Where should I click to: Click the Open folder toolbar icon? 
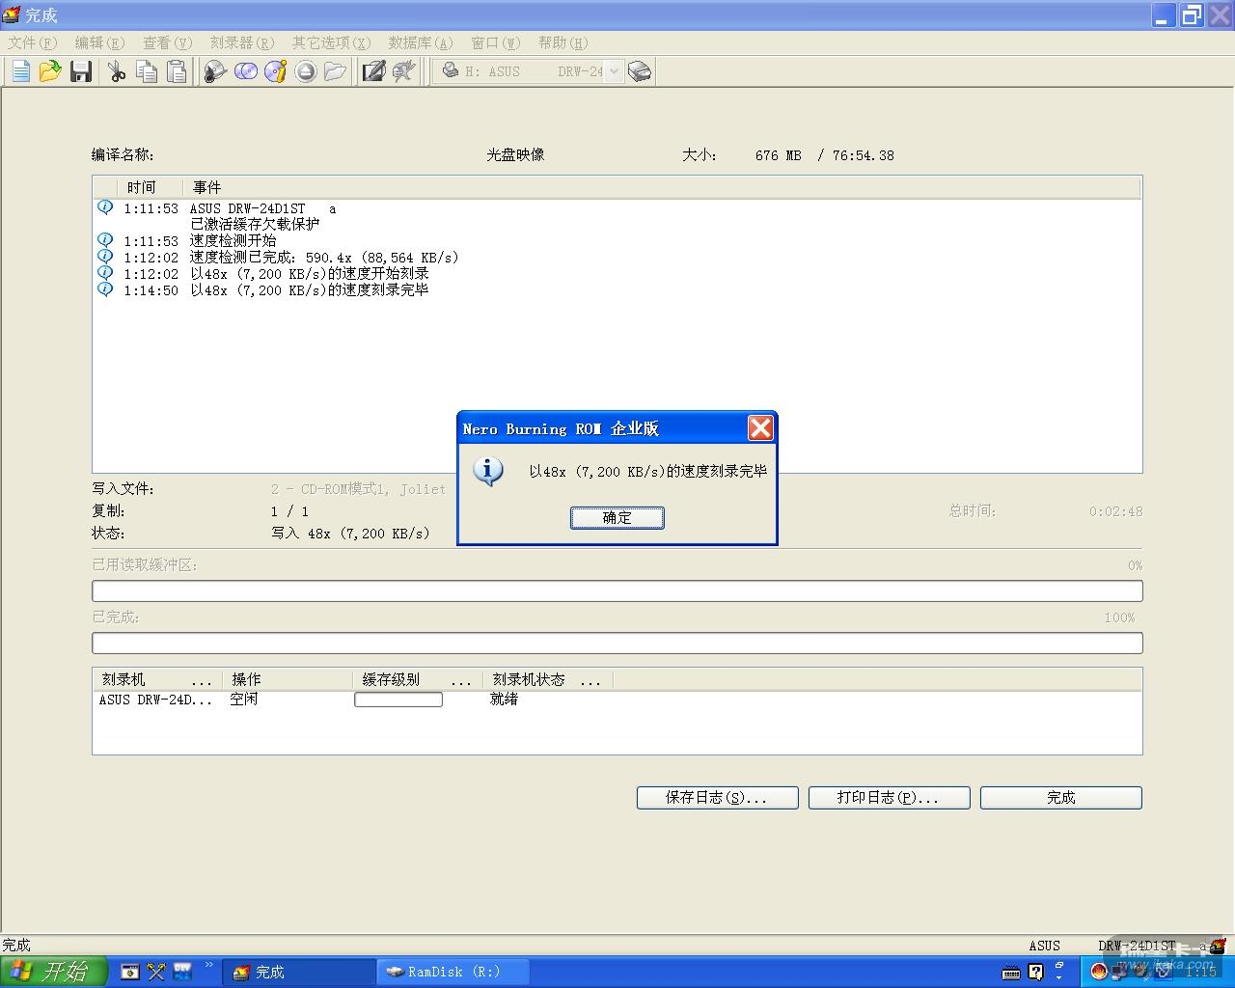pyautogui.click(x=50, y=70)
